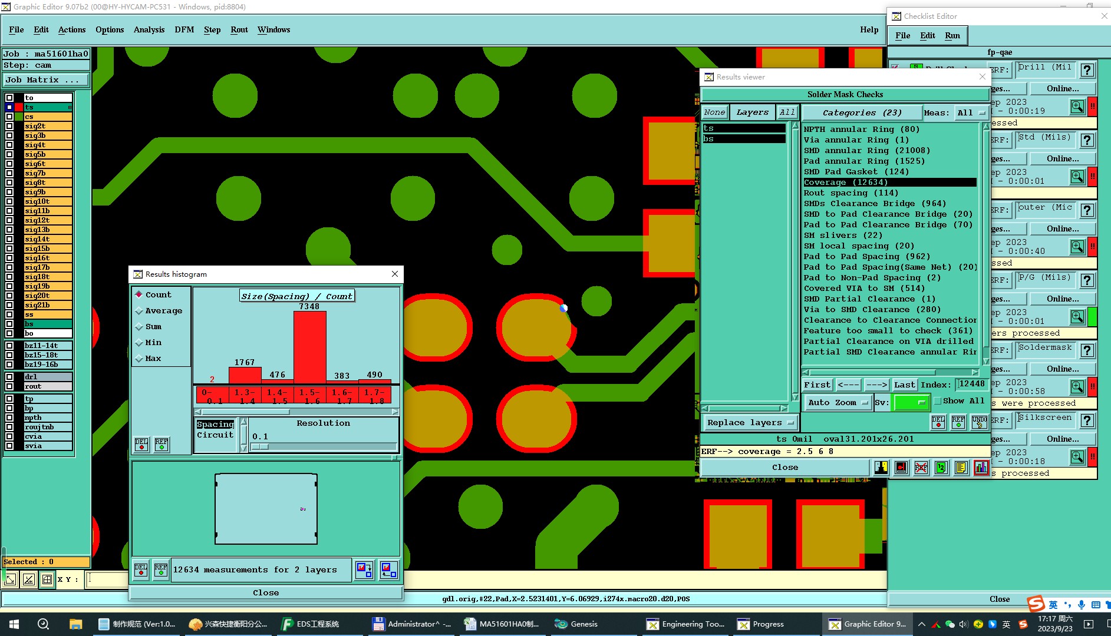Image resolution: width=1111 pixels, height=636 pixels.
Task: Select the Circuit item in histogram list
Action: click(x=216, y=435)
